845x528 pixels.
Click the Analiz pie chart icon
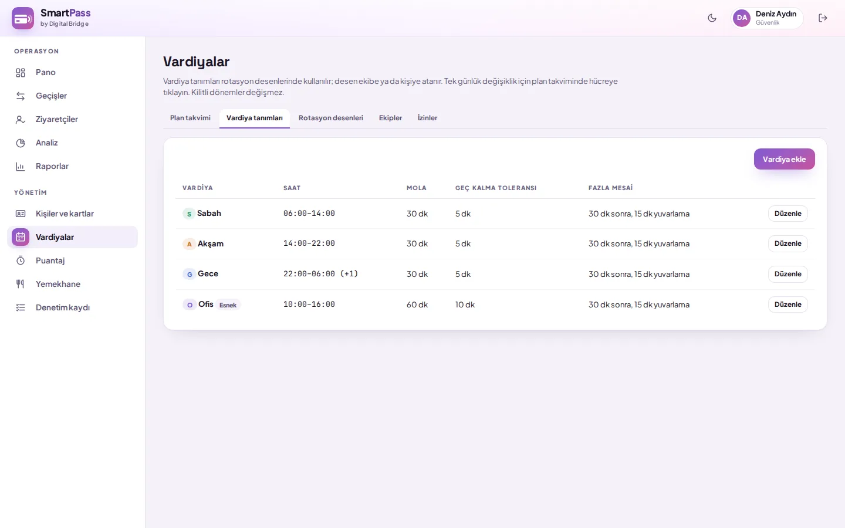coord(21,143)
